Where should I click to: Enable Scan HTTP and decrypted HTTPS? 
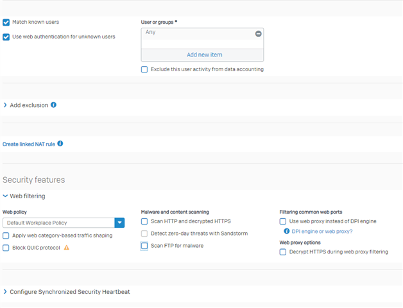pyautogui.click(x=144, y=221)
